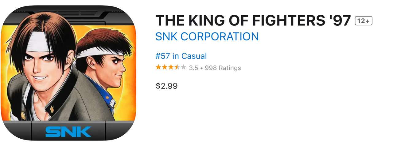Click the SNK logo on the app icon
The height and width of the screenshot is (146, 393).
click(x=68, y=131)
